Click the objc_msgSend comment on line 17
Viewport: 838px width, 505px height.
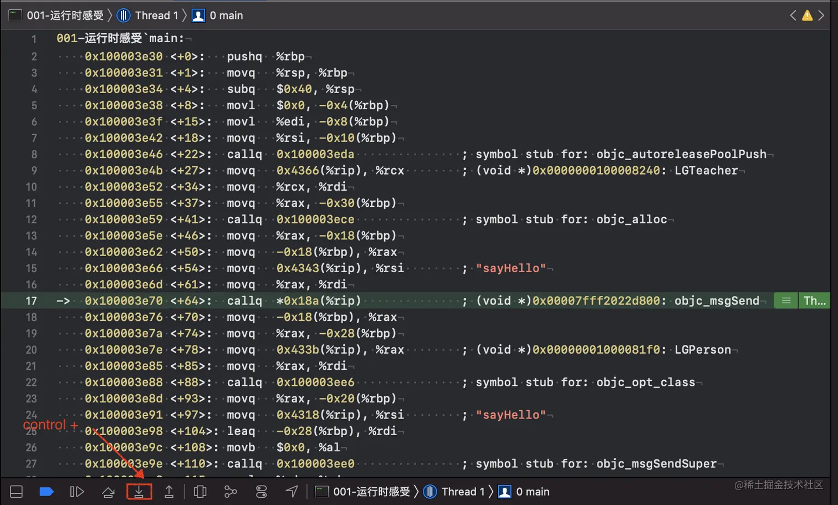click(717, 300)
